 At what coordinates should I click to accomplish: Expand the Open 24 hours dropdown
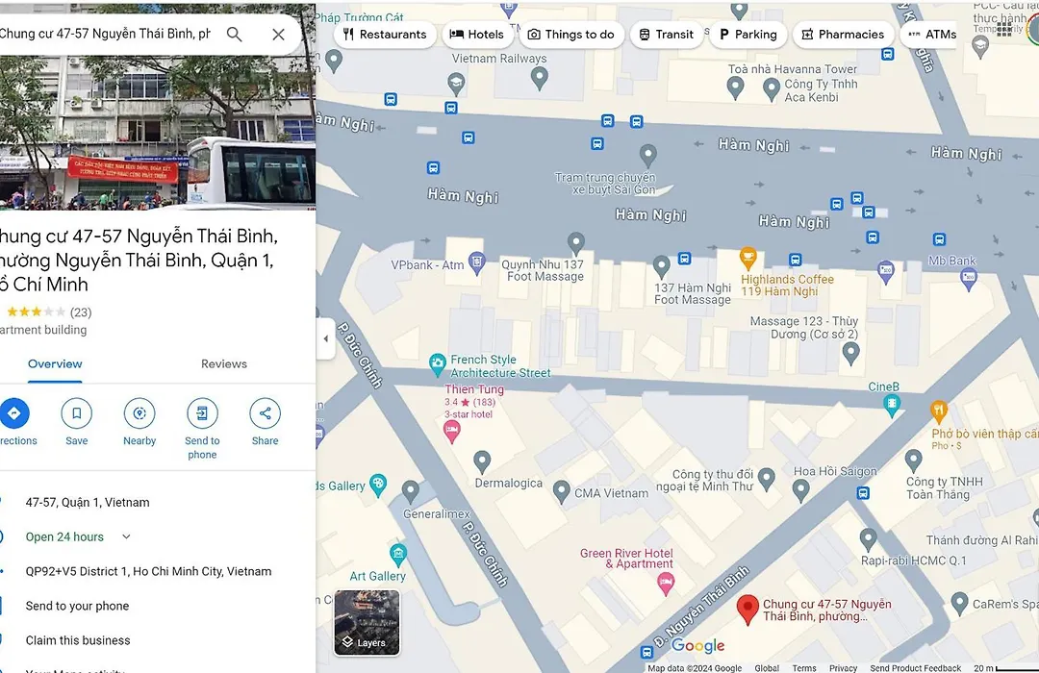coord(126,536)
